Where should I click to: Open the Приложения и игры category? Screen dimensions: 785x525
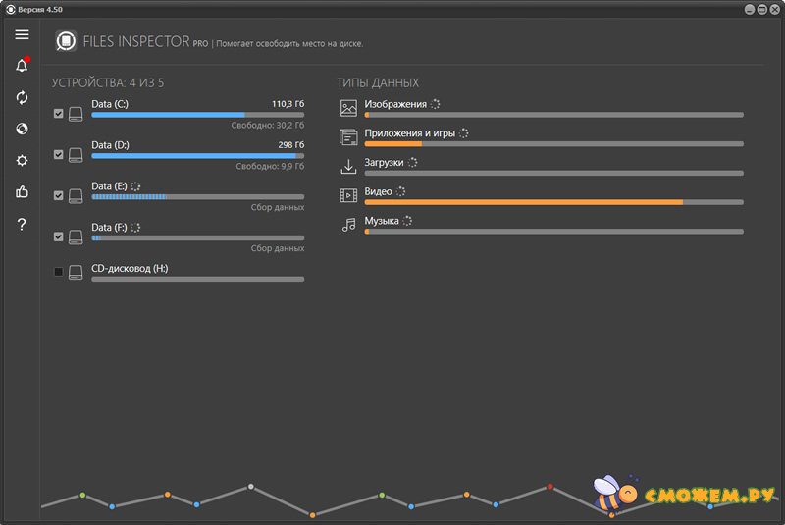(409, 133)
